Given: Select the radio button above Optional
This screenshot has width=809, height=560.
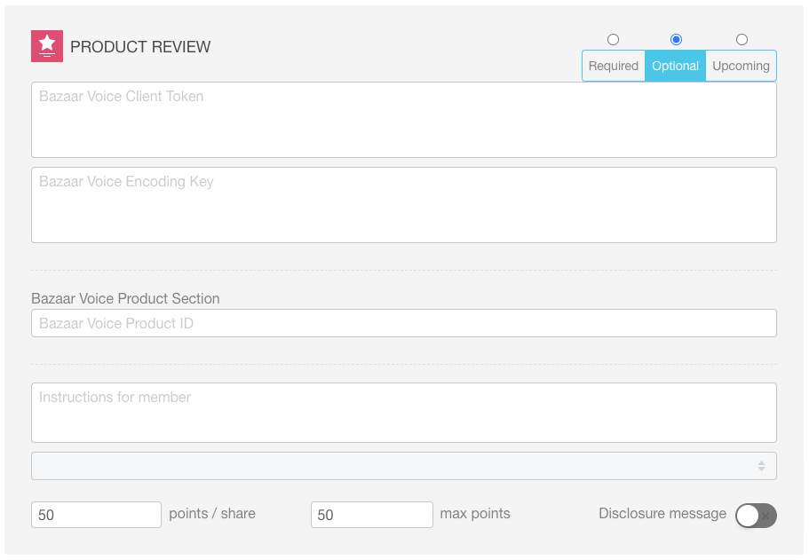Looking at the screenshot, I should 676,39.
